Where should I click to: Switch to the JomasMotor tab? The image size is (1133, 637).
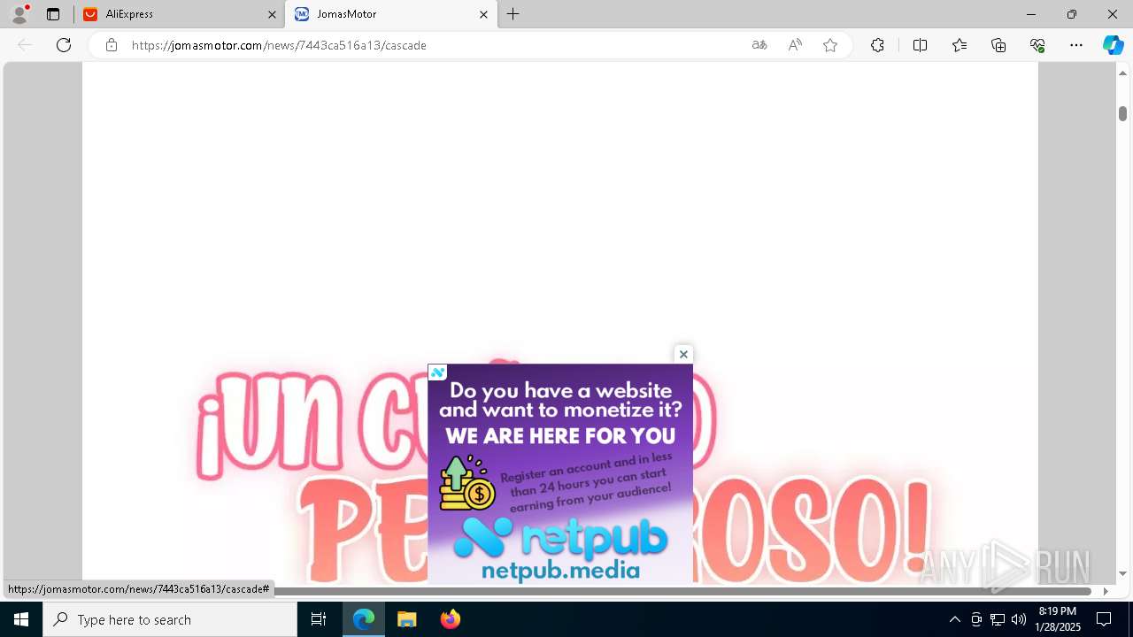click(391, 14)
